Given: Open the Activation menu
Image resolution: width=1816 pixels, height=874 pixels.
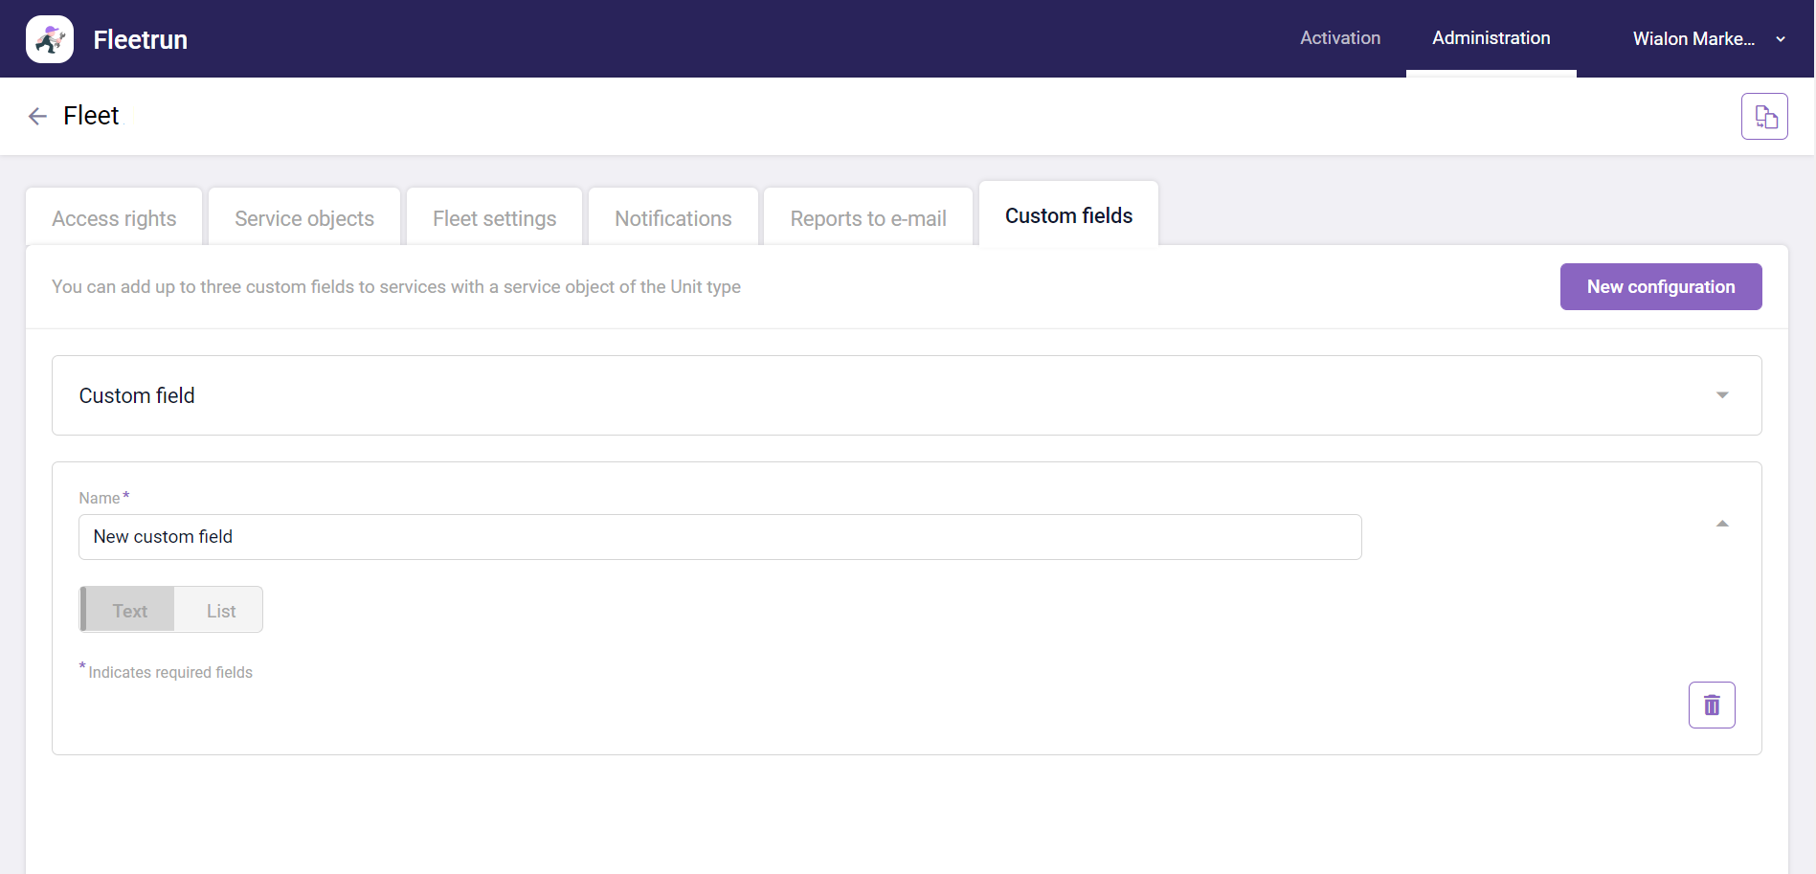Looking at the screenshot, I should coord(1339,38).
